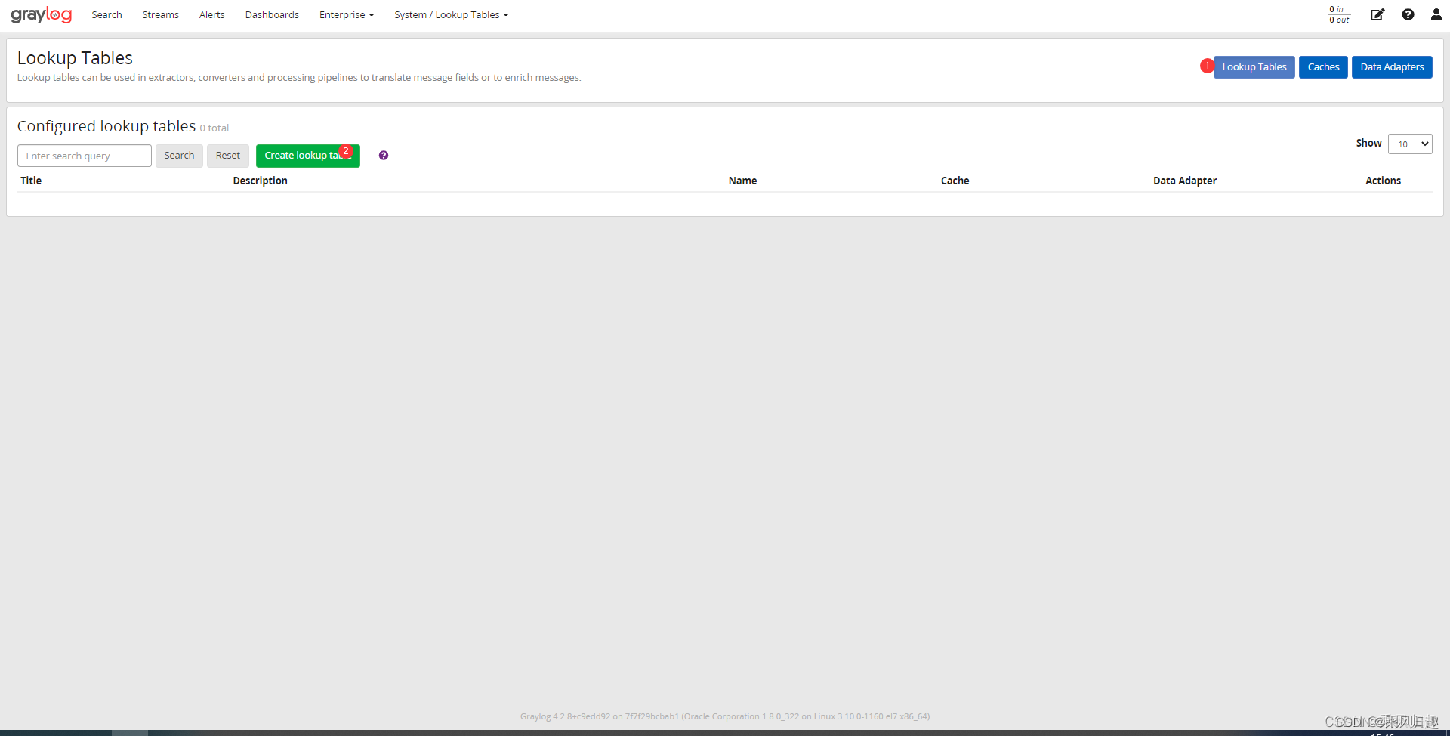Viewport: 1450px width, 736px height.
Task: Select the Search menu item
Action: pos(106,14)
